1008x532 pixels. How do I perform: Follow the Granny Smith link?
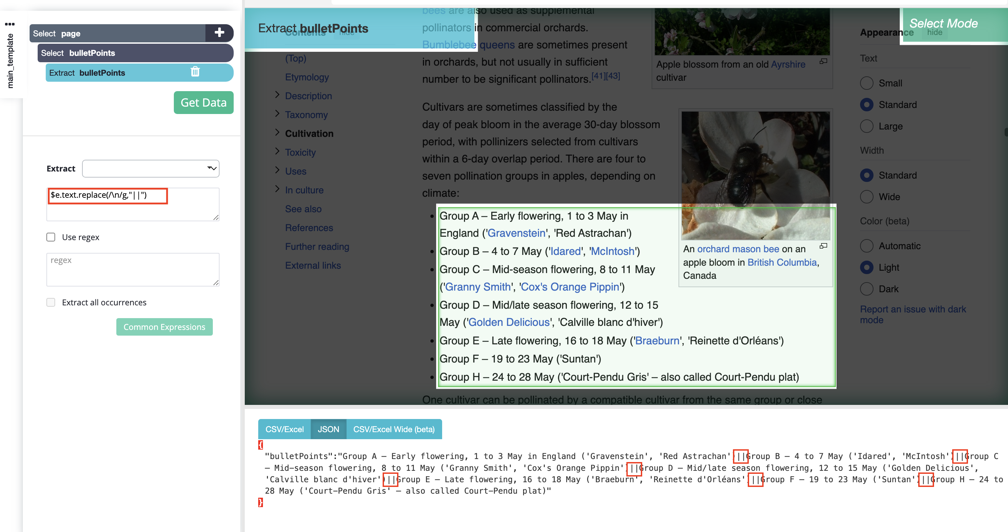click(478, 287)
